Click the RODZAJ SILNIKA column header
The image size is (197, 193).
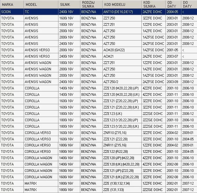[91, 4]
